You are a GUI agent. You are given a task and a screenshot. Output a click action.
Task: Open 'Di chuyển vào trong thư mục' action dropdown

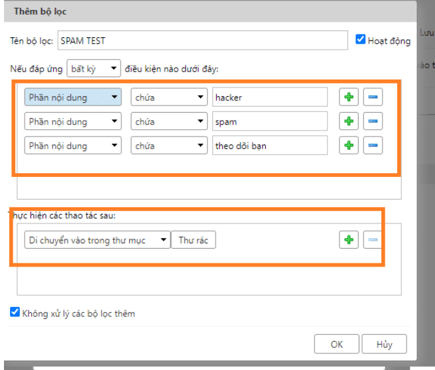(x=97, y=239)
